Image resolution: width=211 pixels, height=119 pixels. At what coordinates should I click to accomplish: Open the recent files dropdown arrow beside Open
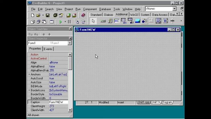(x=43, y=15)
